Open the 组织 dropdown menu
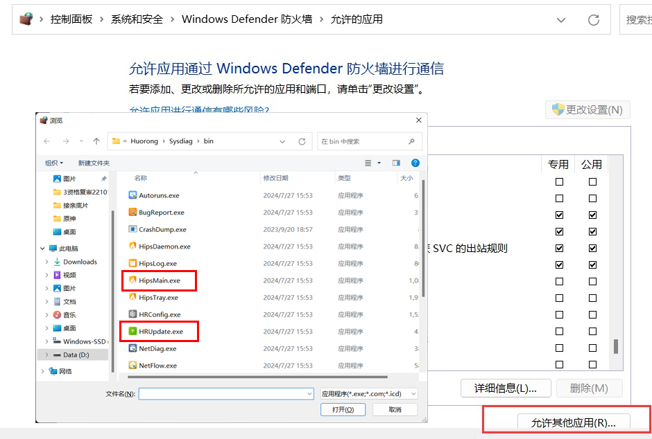652x439 pixels. (x=53, y=163)
